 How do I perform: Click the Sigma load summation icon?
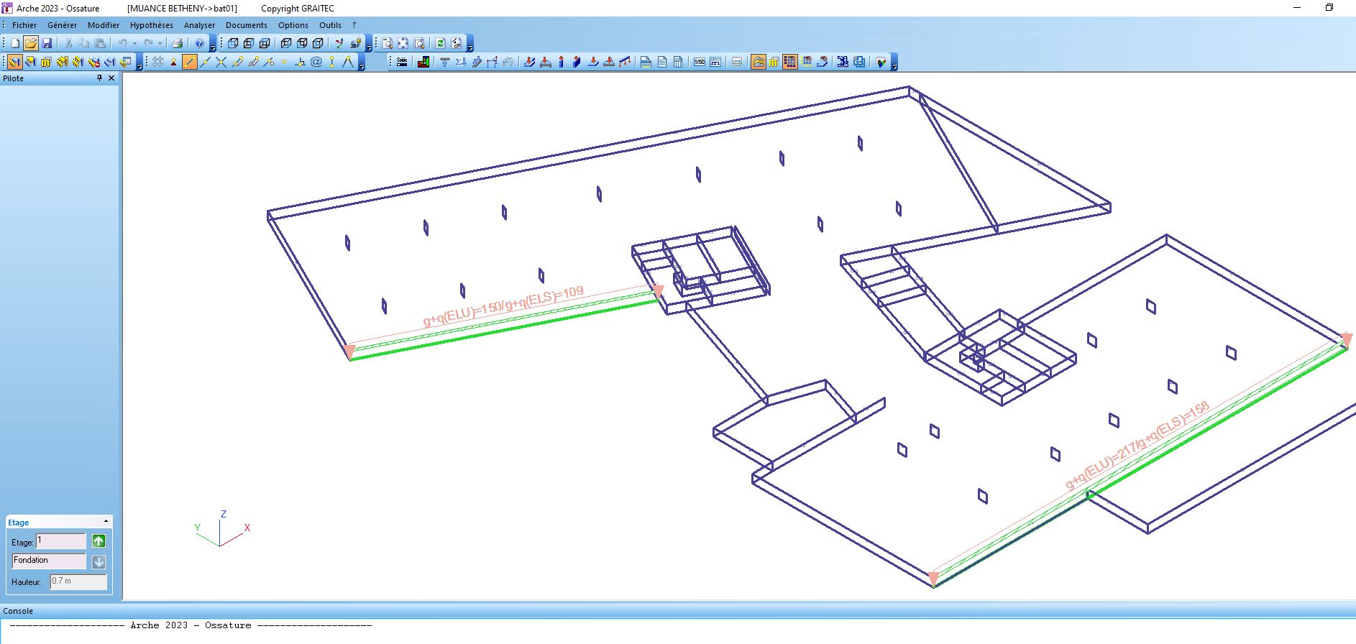coord(460,62)
